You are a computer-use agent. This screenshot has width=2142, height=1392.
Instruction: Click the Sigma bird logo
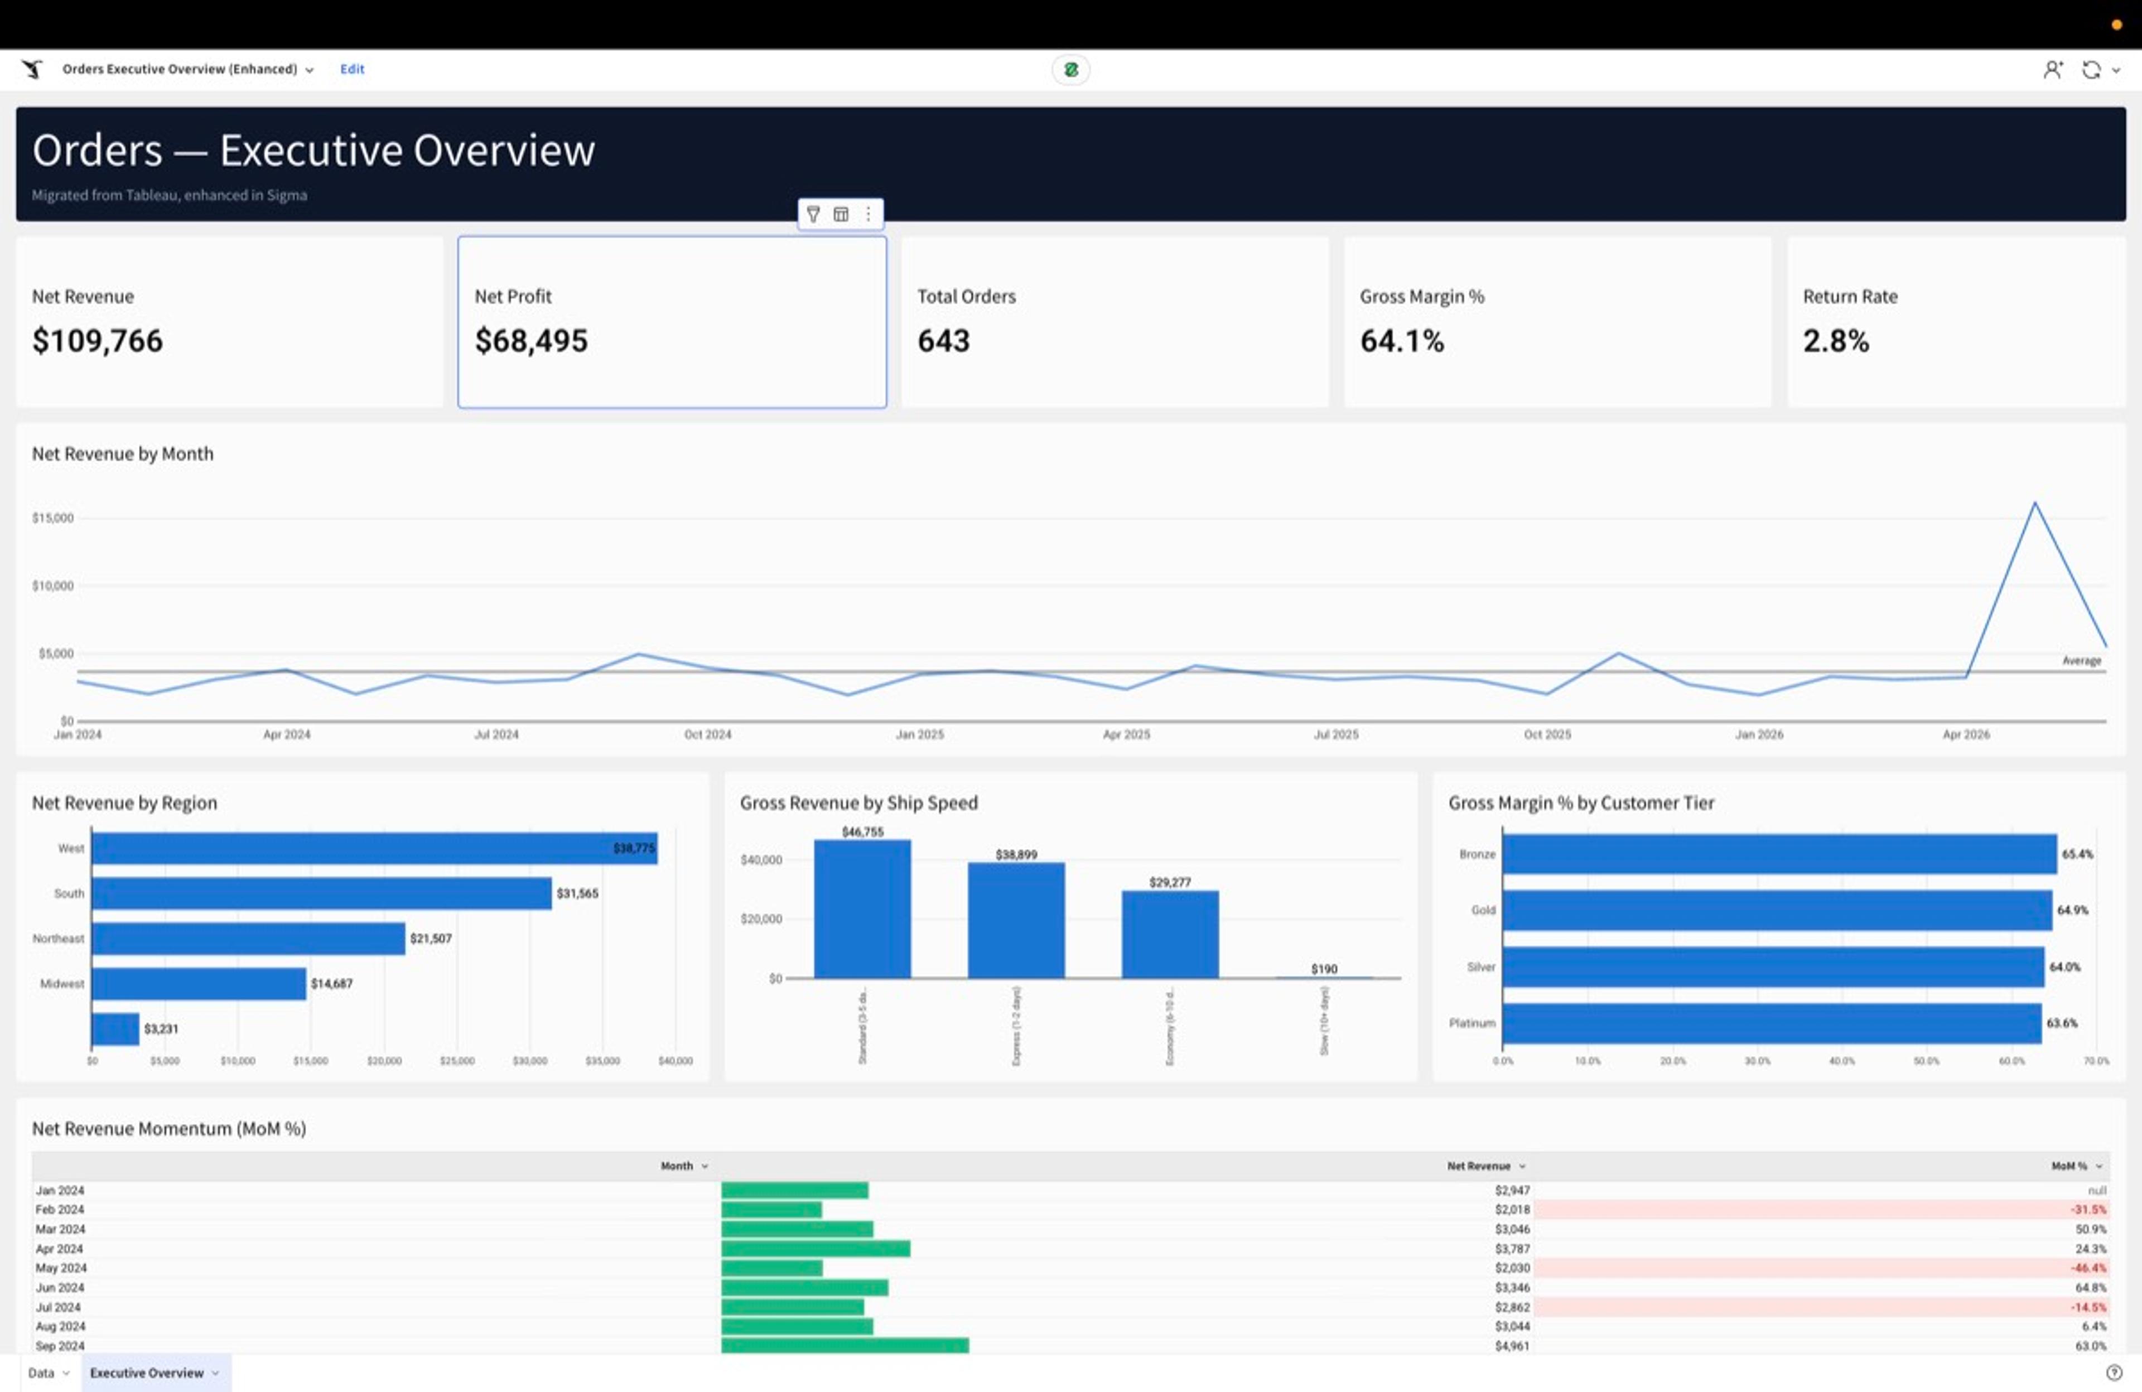pyautogui.click(x=32, y=69)
